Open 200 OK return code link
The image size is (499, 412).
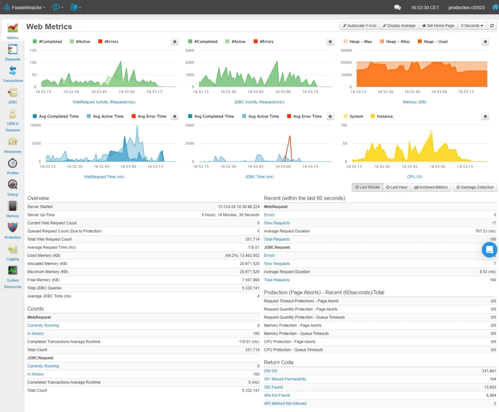coord(270,371)
